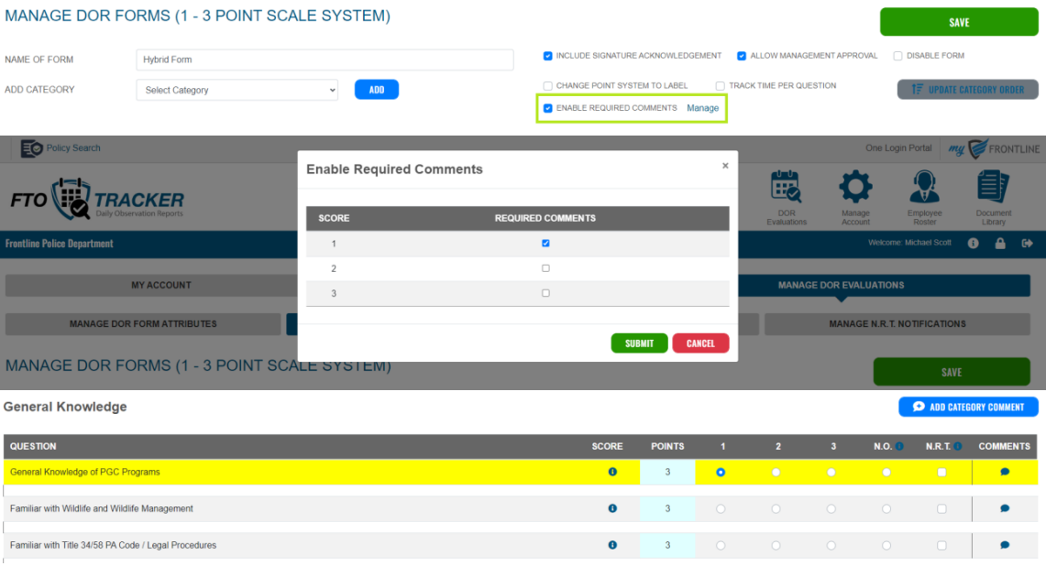This screenshot has height=566, width=1046.
Task: Uncheck Allow Management Approval
Action: click(742, 55)
